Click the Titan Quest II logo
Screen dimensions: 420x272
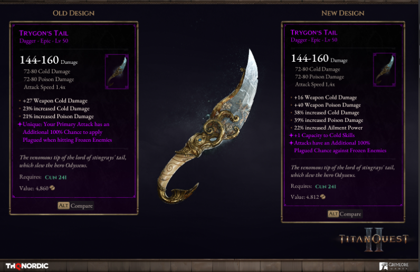374,239
